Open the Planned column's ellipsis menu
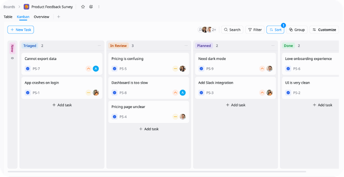Image resolution: width=344 pixels, height=177 pixels. [x=273, y=45]
